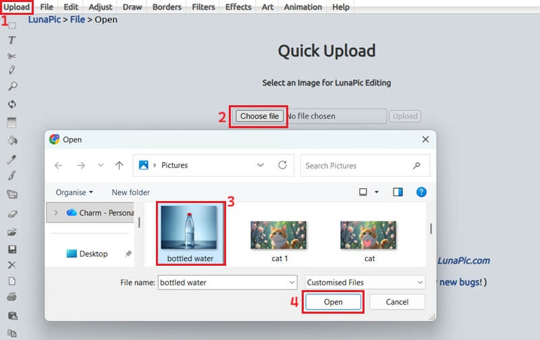
Task: Click the Open button in dialog
Action: click(x=333, y=302)
